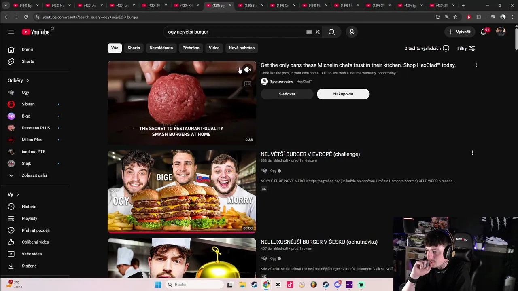Select the Videa filter chip
The image size is (518, 291).
click(x=214, y=48)
